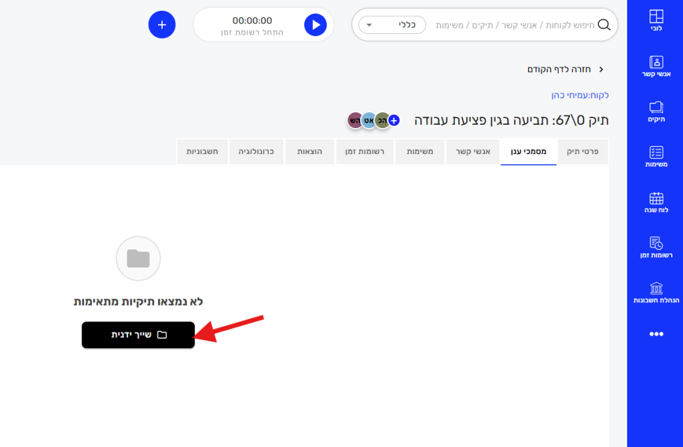
Task: Open the לובי (Lobby) sidebar icon
Action: pyautogui.click(x=656, y=21)
